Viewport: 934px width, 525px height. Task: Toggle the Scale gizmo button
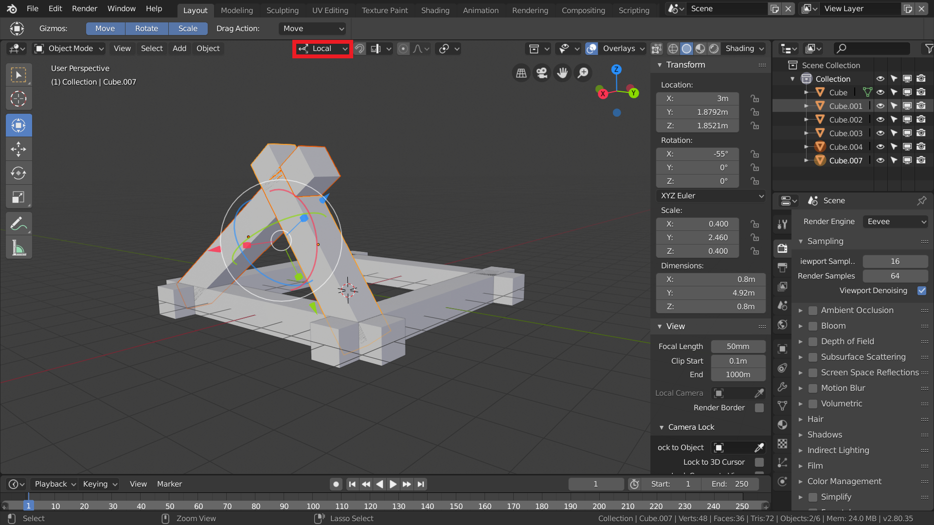coord(188,29)
